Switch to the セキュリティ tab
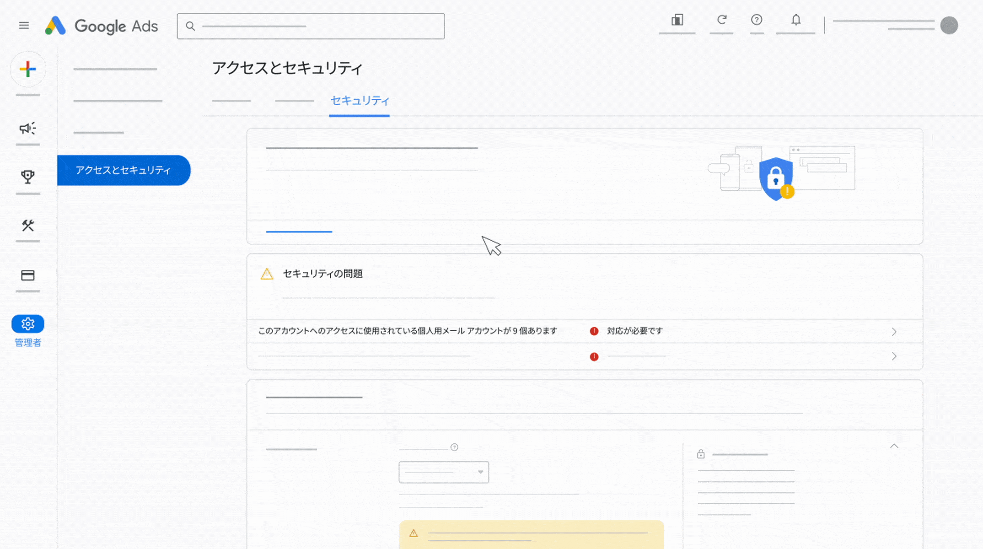 pos(360,101)
